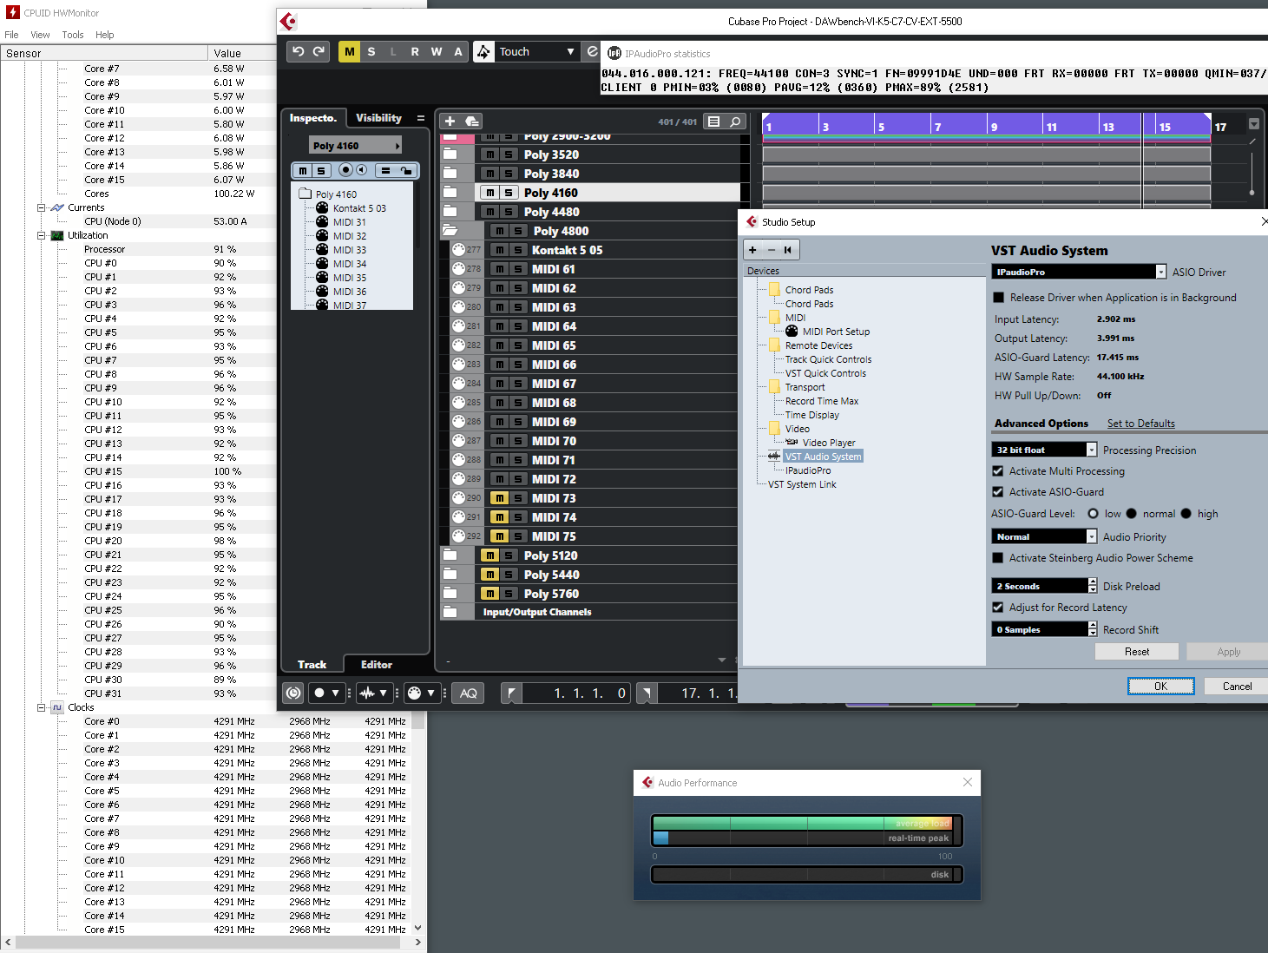Viewport: 1268px width, 953px height.
Task: Click the Add device plus in Studio Setup
Action: click(752, 250)
